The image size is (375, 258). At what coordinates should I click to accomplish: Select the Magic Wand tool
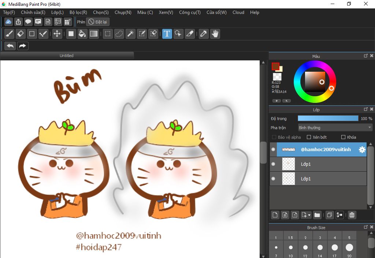point(130,34)
